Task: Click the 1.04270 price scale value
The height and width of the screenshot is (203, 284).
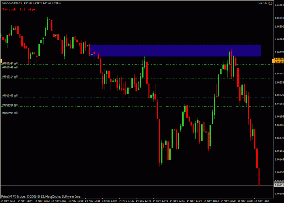Action: (279, 52)
